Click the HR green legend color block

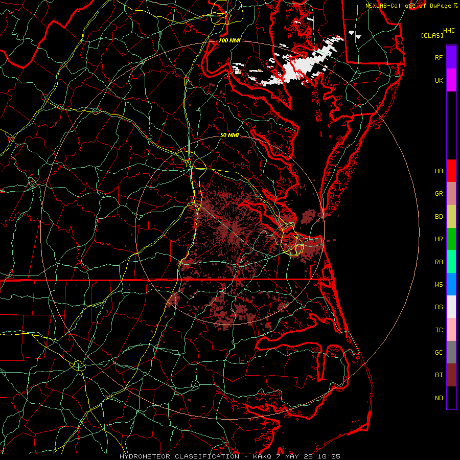[451, 239]
